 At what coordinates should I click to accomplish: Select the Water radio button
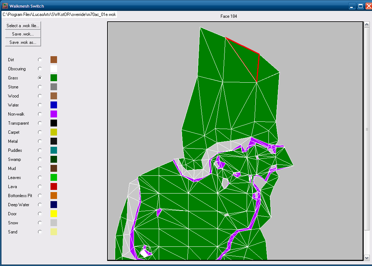pyautogui.click(x=40, y=105)
